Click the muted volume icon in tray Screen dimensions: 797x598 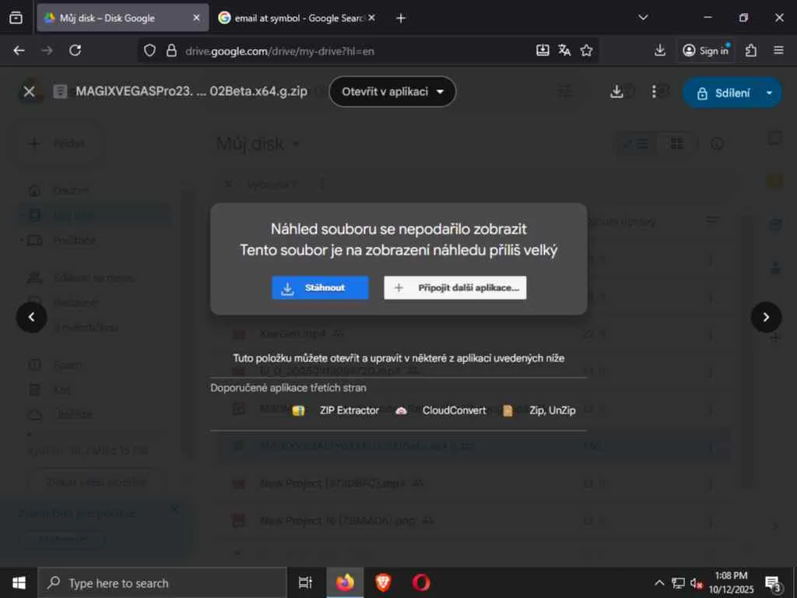coord(697,583)
